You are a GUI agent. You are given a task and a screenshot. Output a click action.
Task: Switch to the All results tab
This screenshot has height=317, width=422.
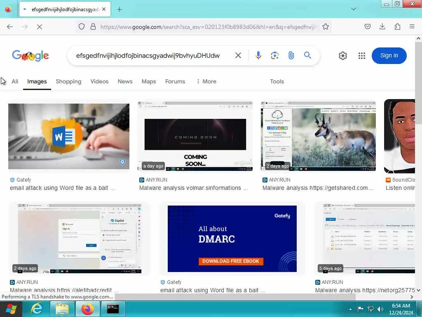tap(15, 81)
